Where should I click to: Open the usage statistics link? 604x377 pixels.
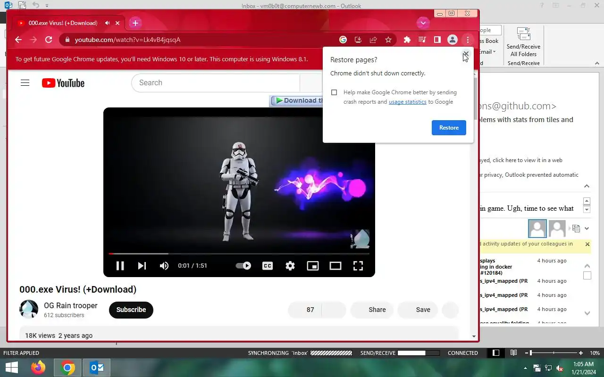pos(407,102)
